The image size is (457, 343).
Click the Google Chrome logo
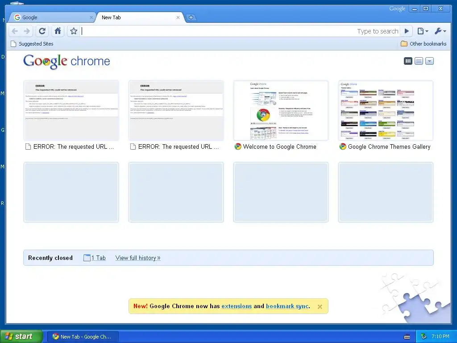point(66,62)
